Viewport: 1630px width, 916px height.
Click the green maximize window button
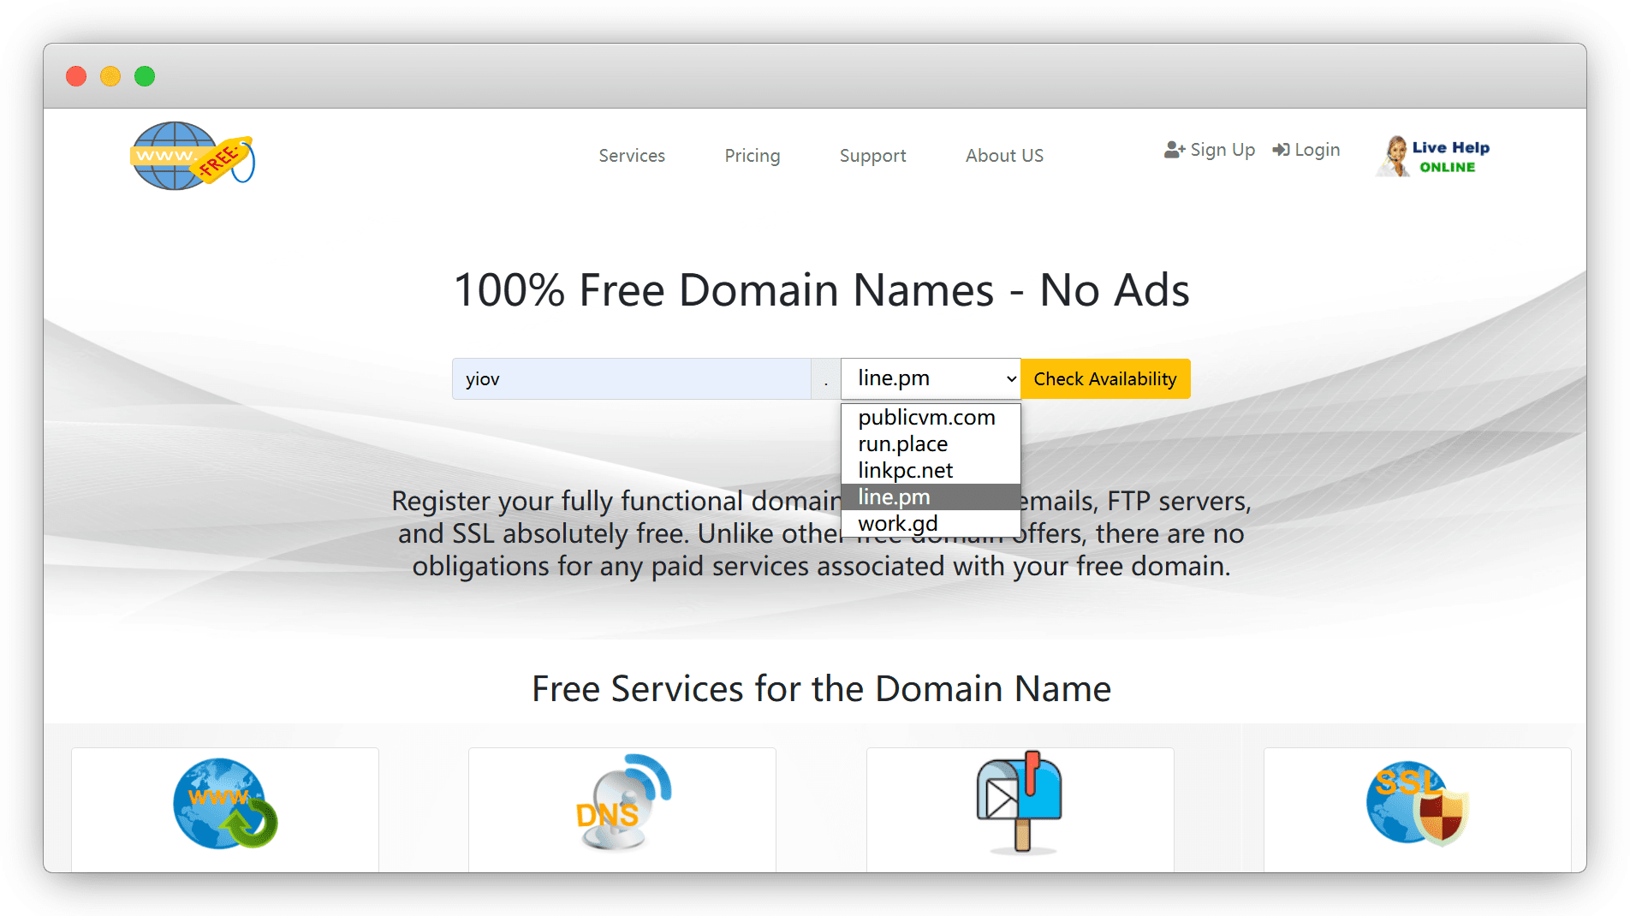coord(145,76)
